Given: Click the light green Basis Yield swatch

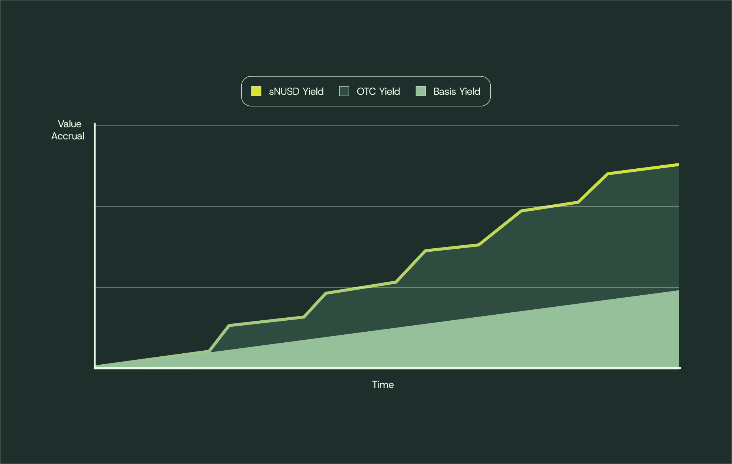Looking at the screenshot, I should point(421,91).
